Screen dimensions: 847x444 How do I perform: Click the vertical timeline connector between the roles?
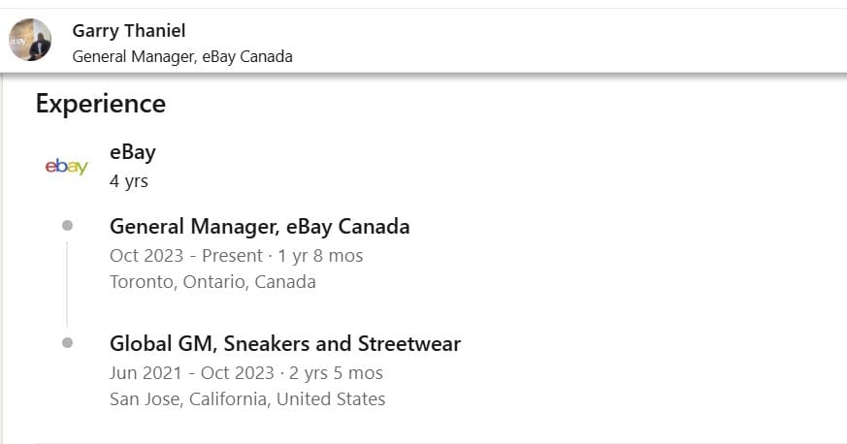[67, 284]
